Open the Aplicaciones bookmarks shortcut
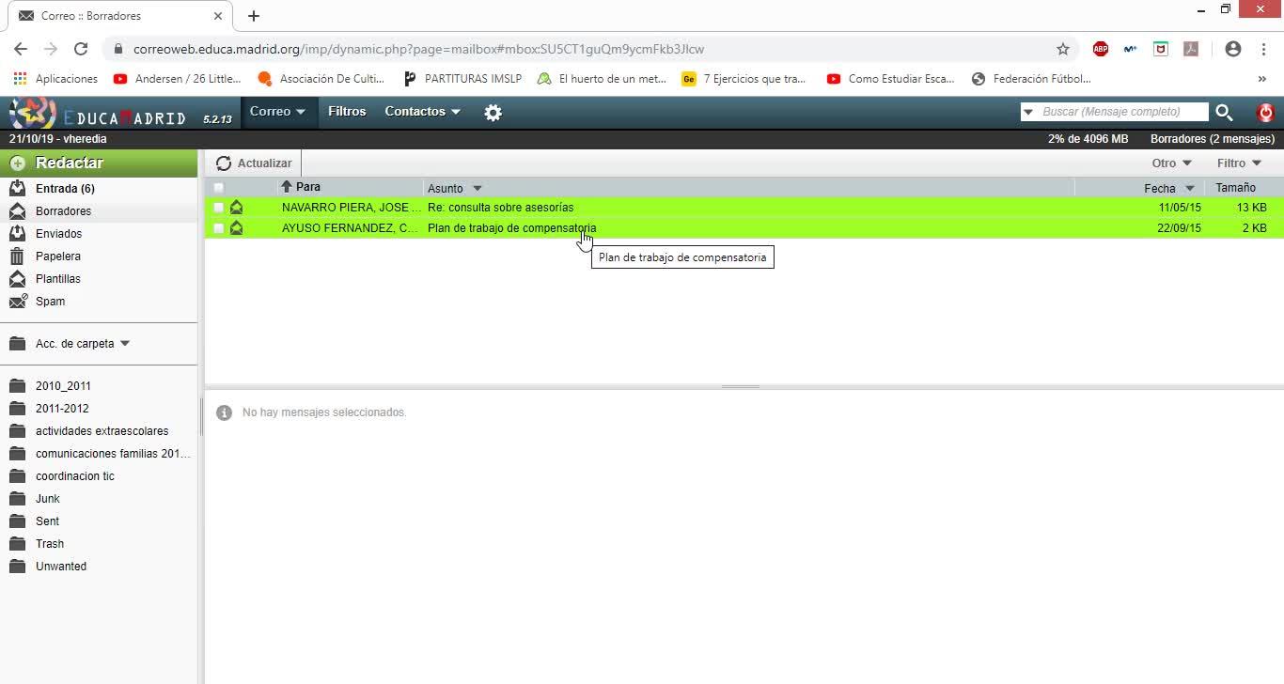 55,79
